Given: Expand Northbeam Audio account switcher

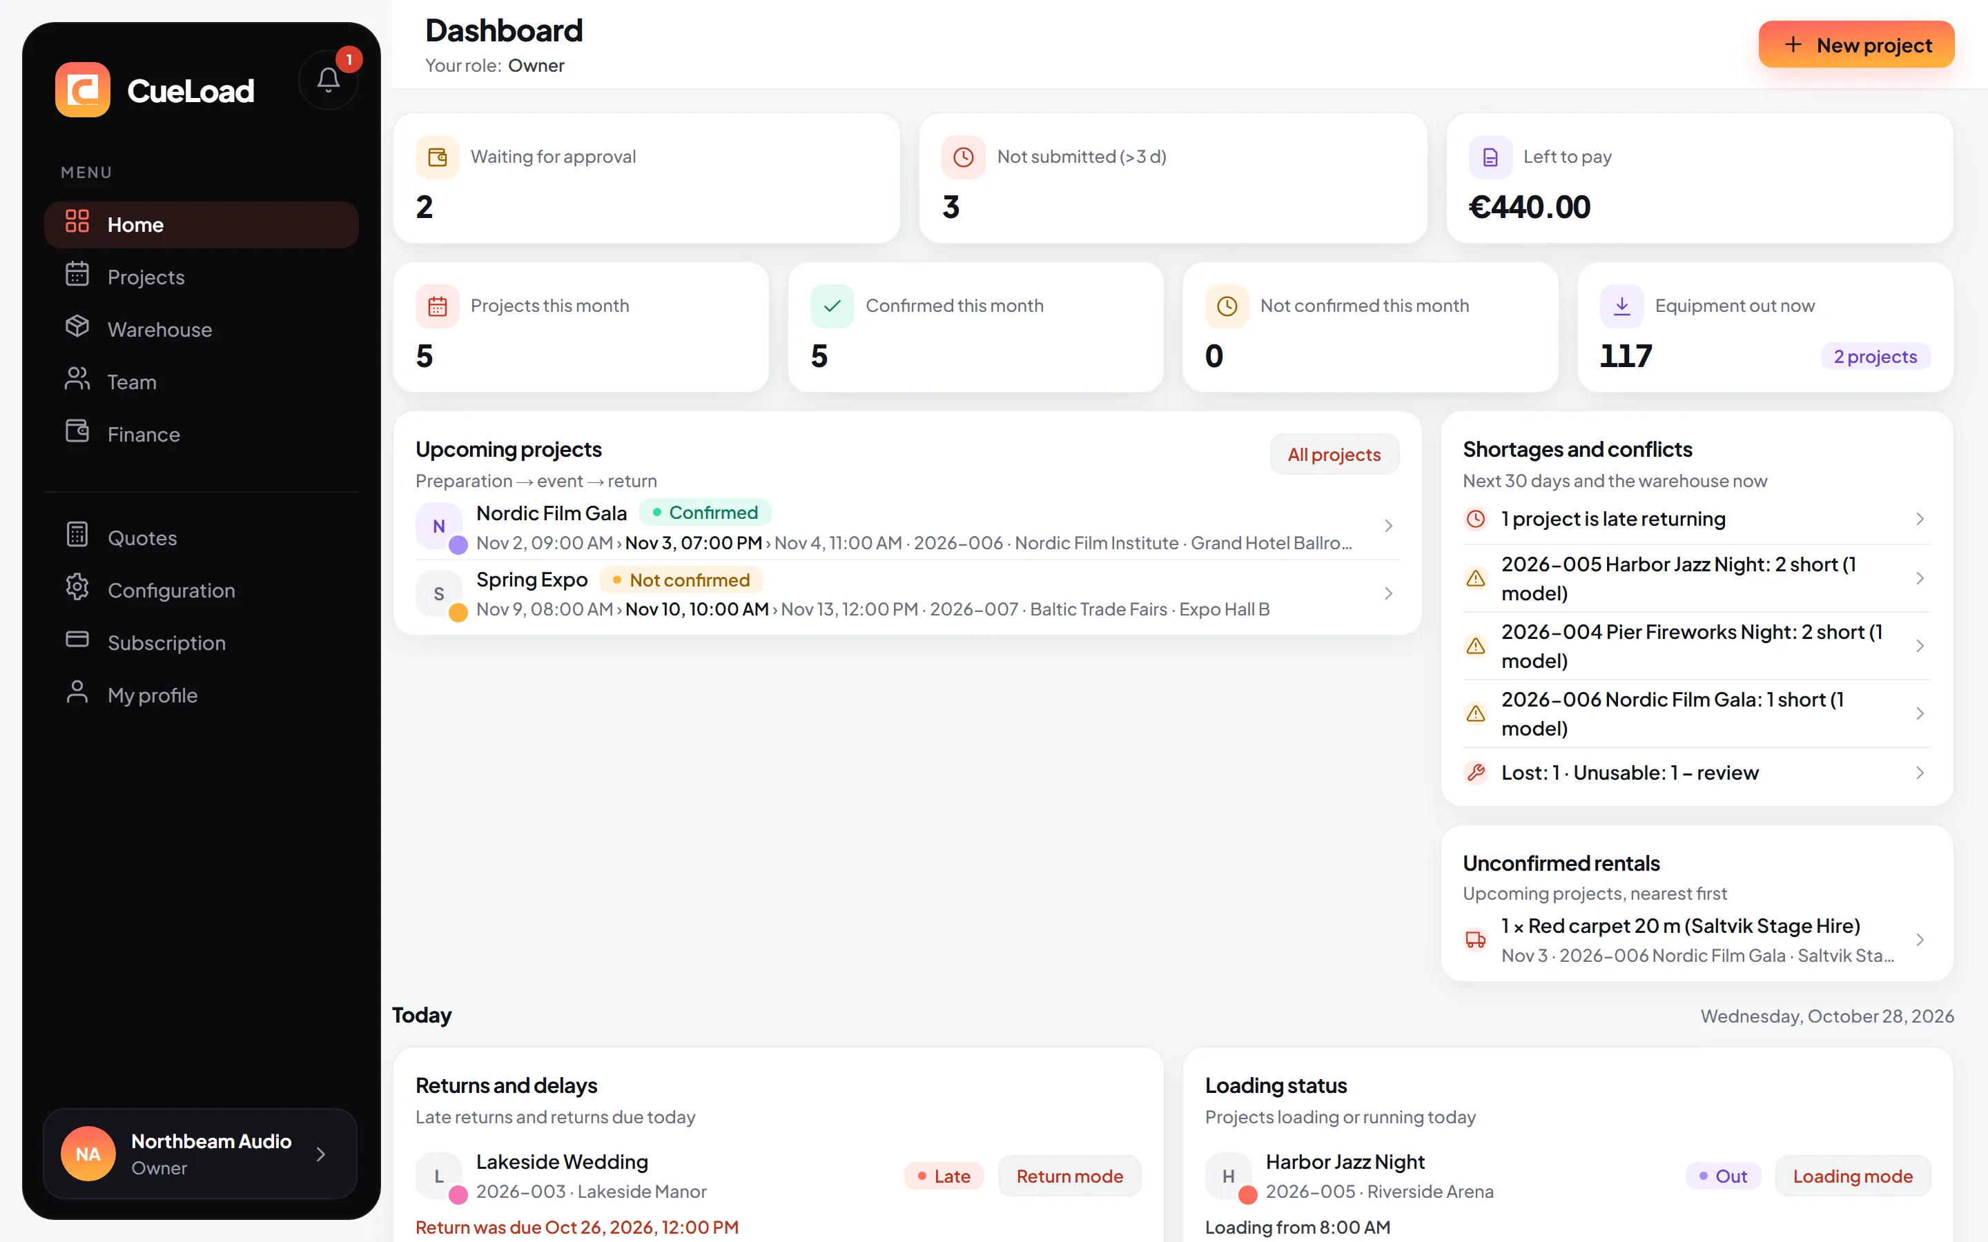Looking at the screenshot, I should coord(200,1154).
